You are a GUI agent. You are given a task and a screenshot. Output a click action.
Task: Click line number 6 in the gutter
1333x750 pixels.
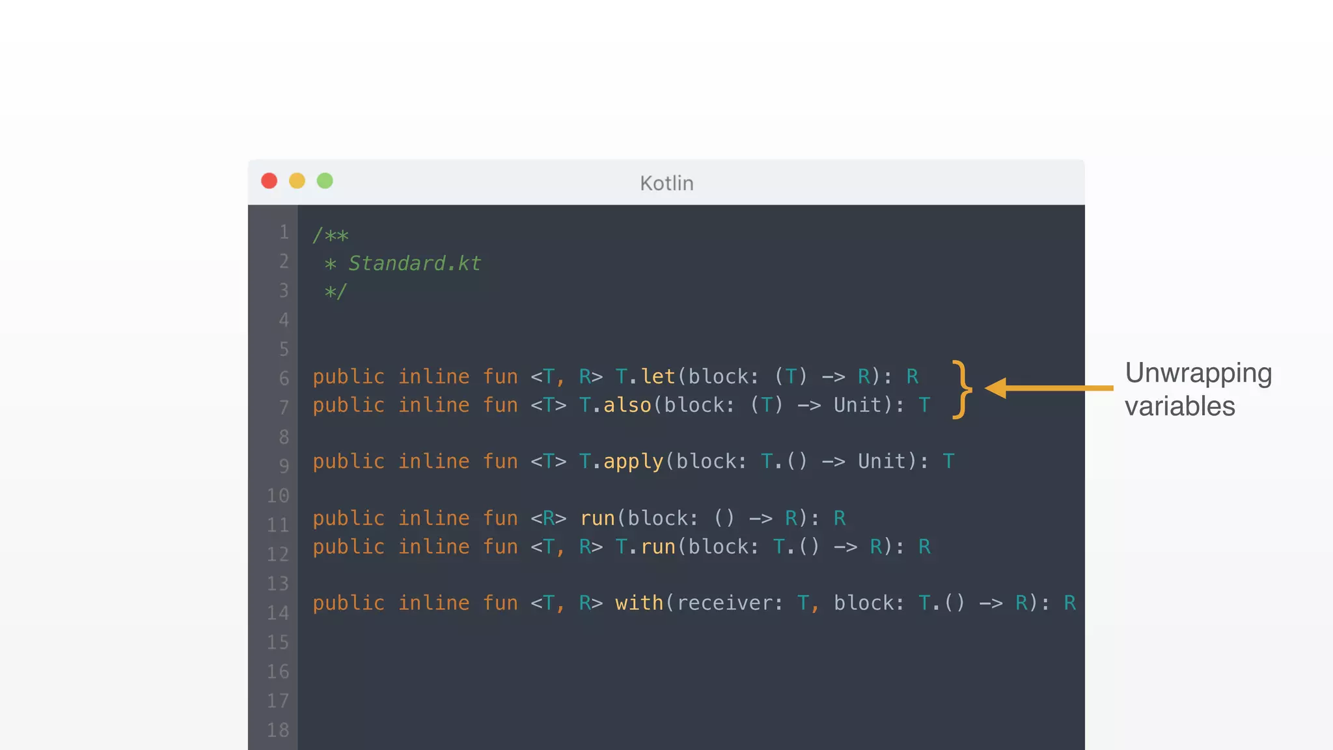pos(284,378)
